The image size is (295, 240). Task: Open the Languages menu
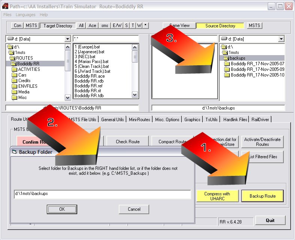(25, 15)
